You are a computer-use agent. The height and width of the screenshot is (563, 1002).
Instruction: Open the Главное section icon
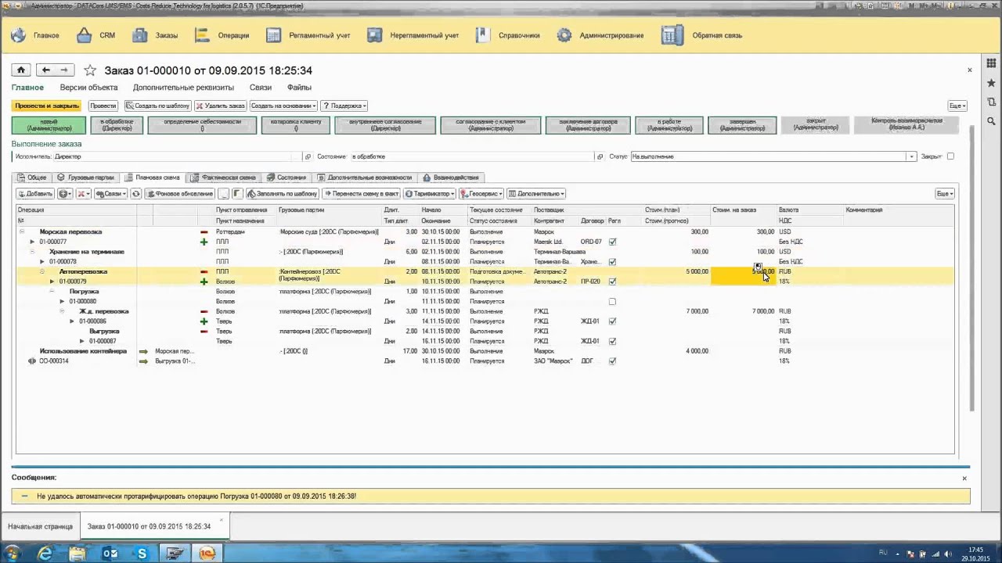click(x=18, y=35)
